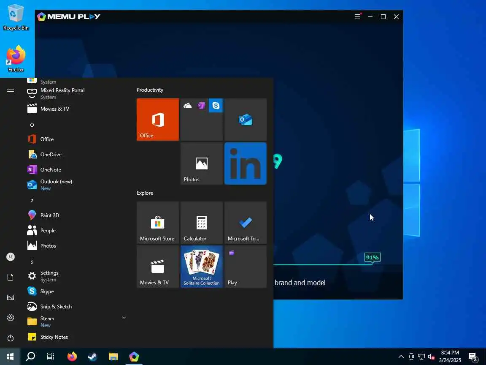The image size is (486, 365).
Task: Open Sticky Notes app
Action: point(76,337)
